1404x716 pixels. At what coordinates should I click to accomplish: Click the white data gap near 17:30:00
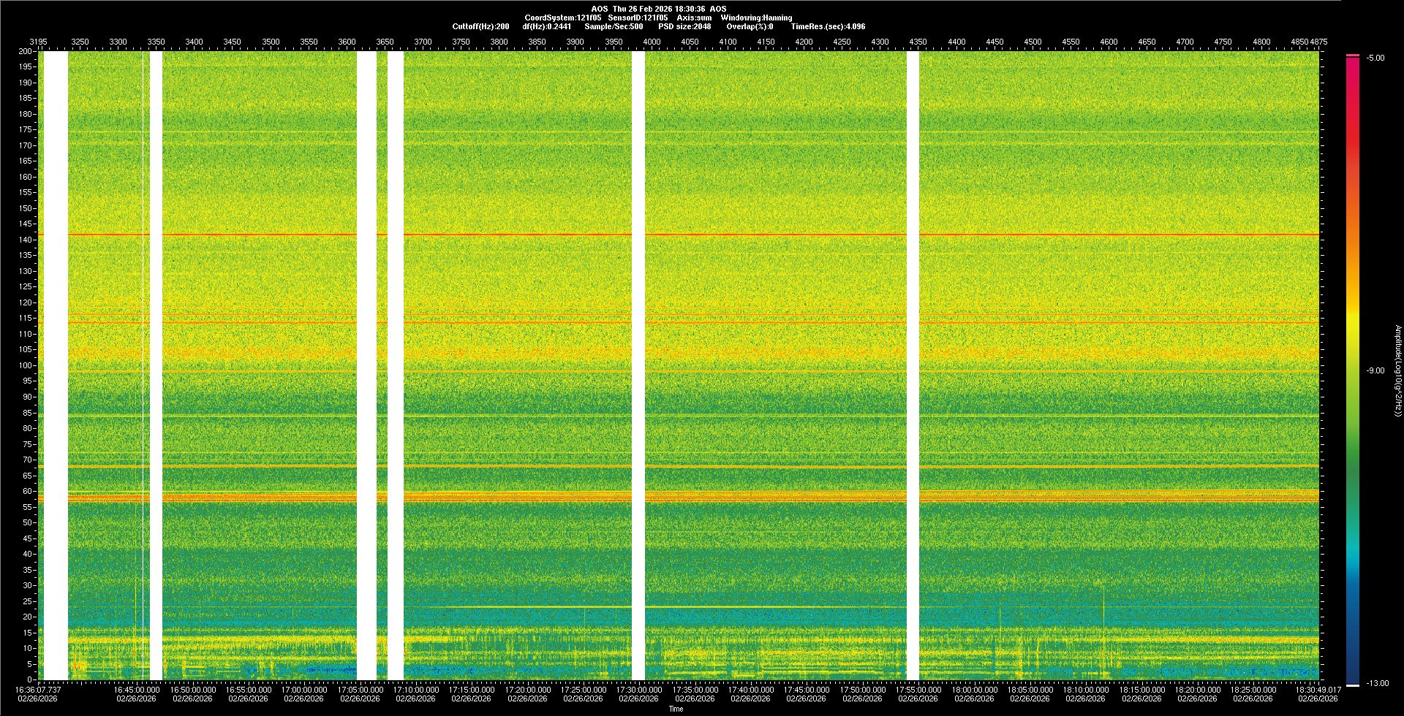[x=638, y=365]
